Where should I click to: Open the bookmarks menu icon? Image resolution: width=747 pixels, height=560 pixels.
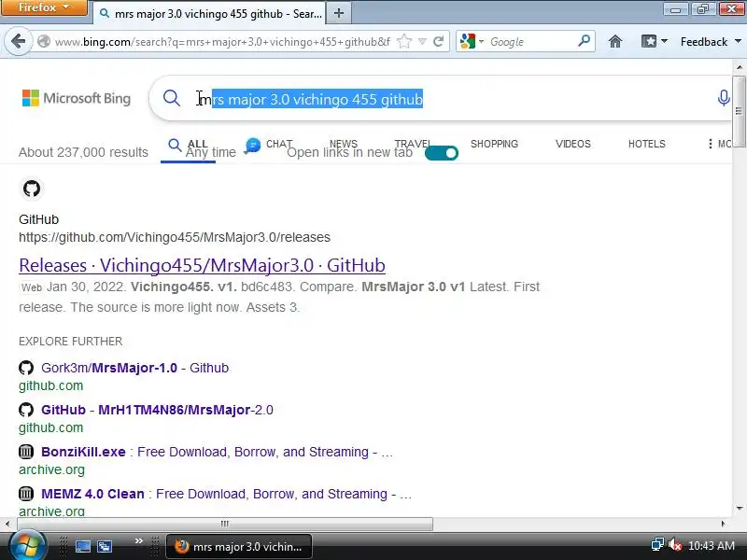649,41
